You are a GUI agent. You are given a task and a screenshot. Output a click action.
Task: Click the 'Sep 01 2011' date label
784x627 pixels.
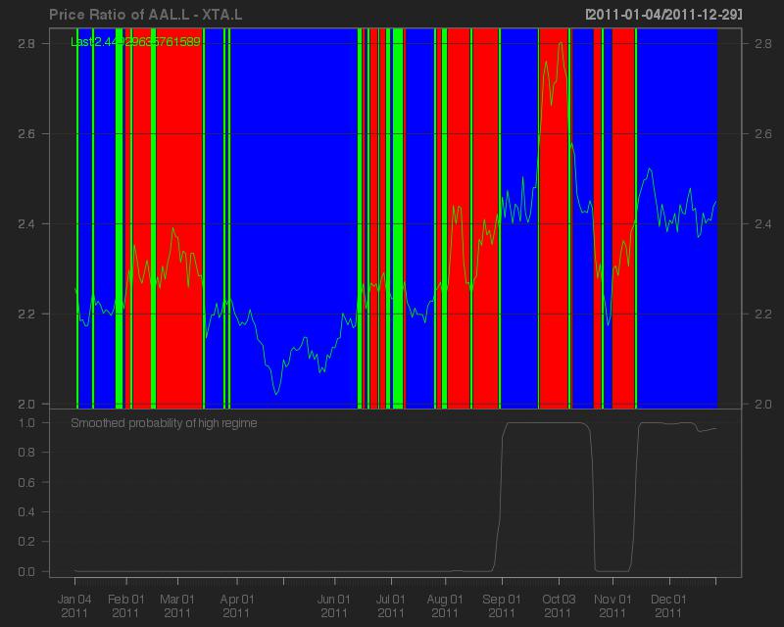[502, 605]
